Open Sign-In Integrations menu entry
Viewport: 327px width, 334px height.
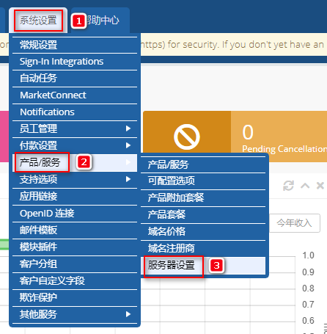(x=75, y=62)
